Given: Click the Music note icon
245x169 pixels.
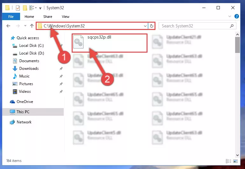Looking at the screenshot, I should coord(15,76).
